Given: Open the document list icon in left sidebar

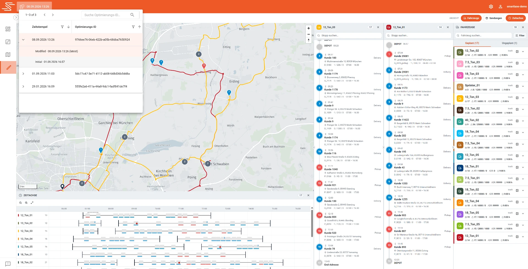Looking at the screenshot, I should (8, 42).
